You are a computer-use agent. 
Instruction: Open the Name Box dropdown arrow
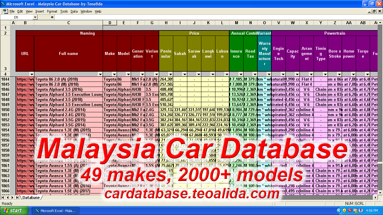coord(35,17)
